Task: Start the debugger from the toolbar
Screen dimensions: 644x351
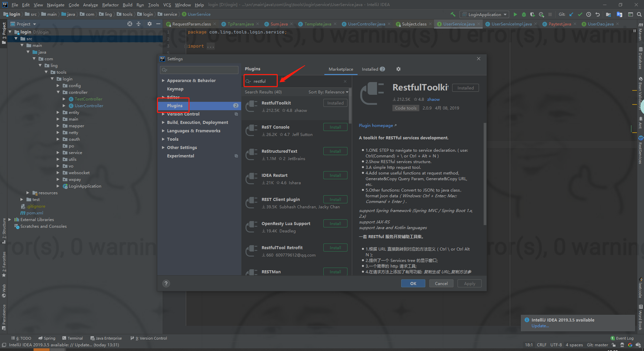Action: point(524,14)
